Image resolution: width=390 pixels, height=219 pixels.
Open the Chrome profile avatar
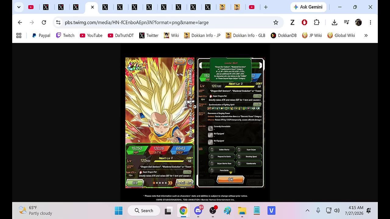(x=358, y=23)
